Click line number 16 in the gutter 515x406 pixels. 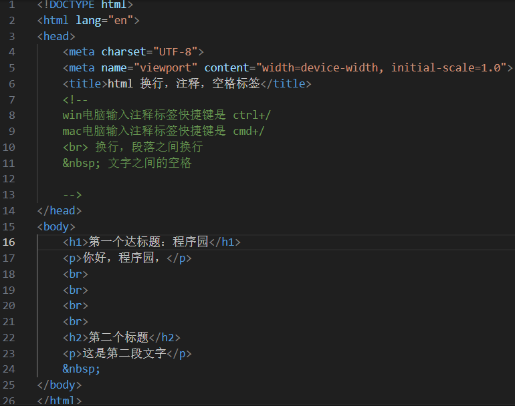tap(9, 242)
